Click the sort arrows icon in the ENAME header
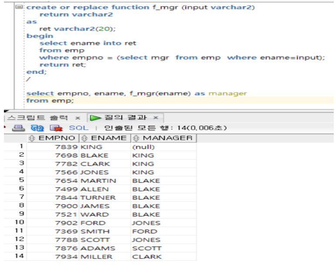Image resolution: width=335 pixels, height=267 pixels. coord(85,138)
